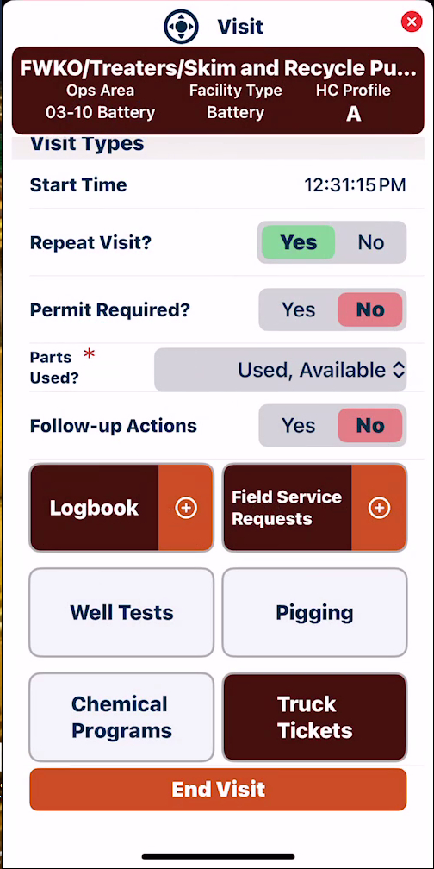Click the up-down chevron on Used, Available
The width and height of the screenshot is (434, 869).
coord(399,370)
